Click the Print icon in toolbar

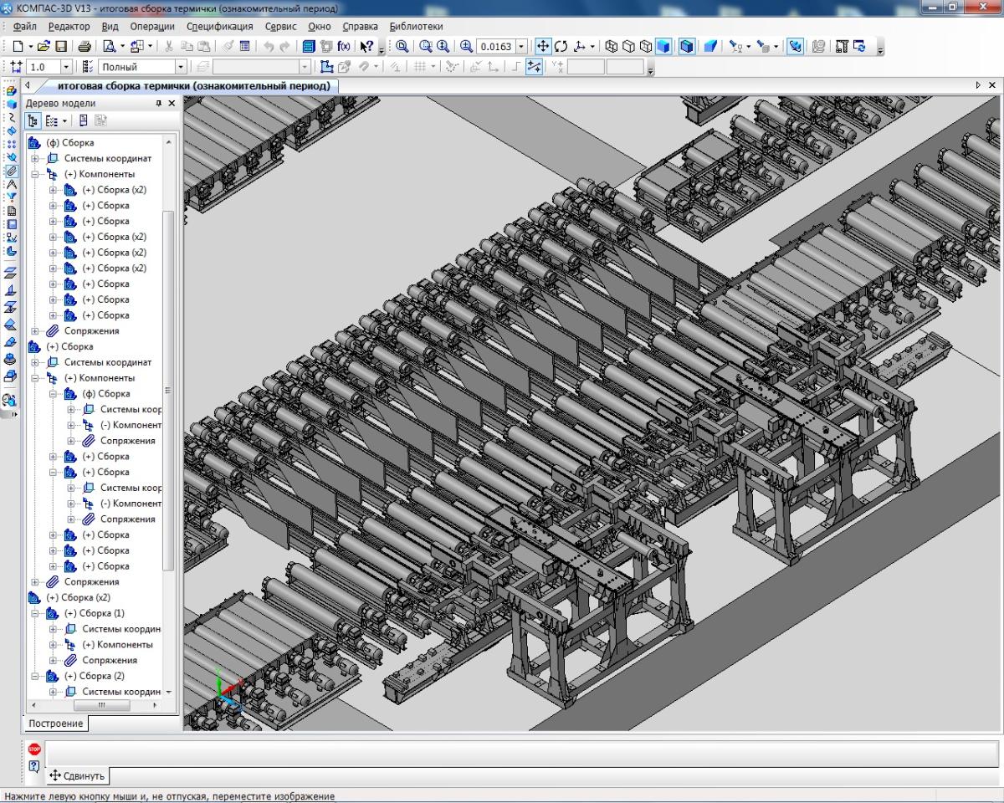coord(85,47)
